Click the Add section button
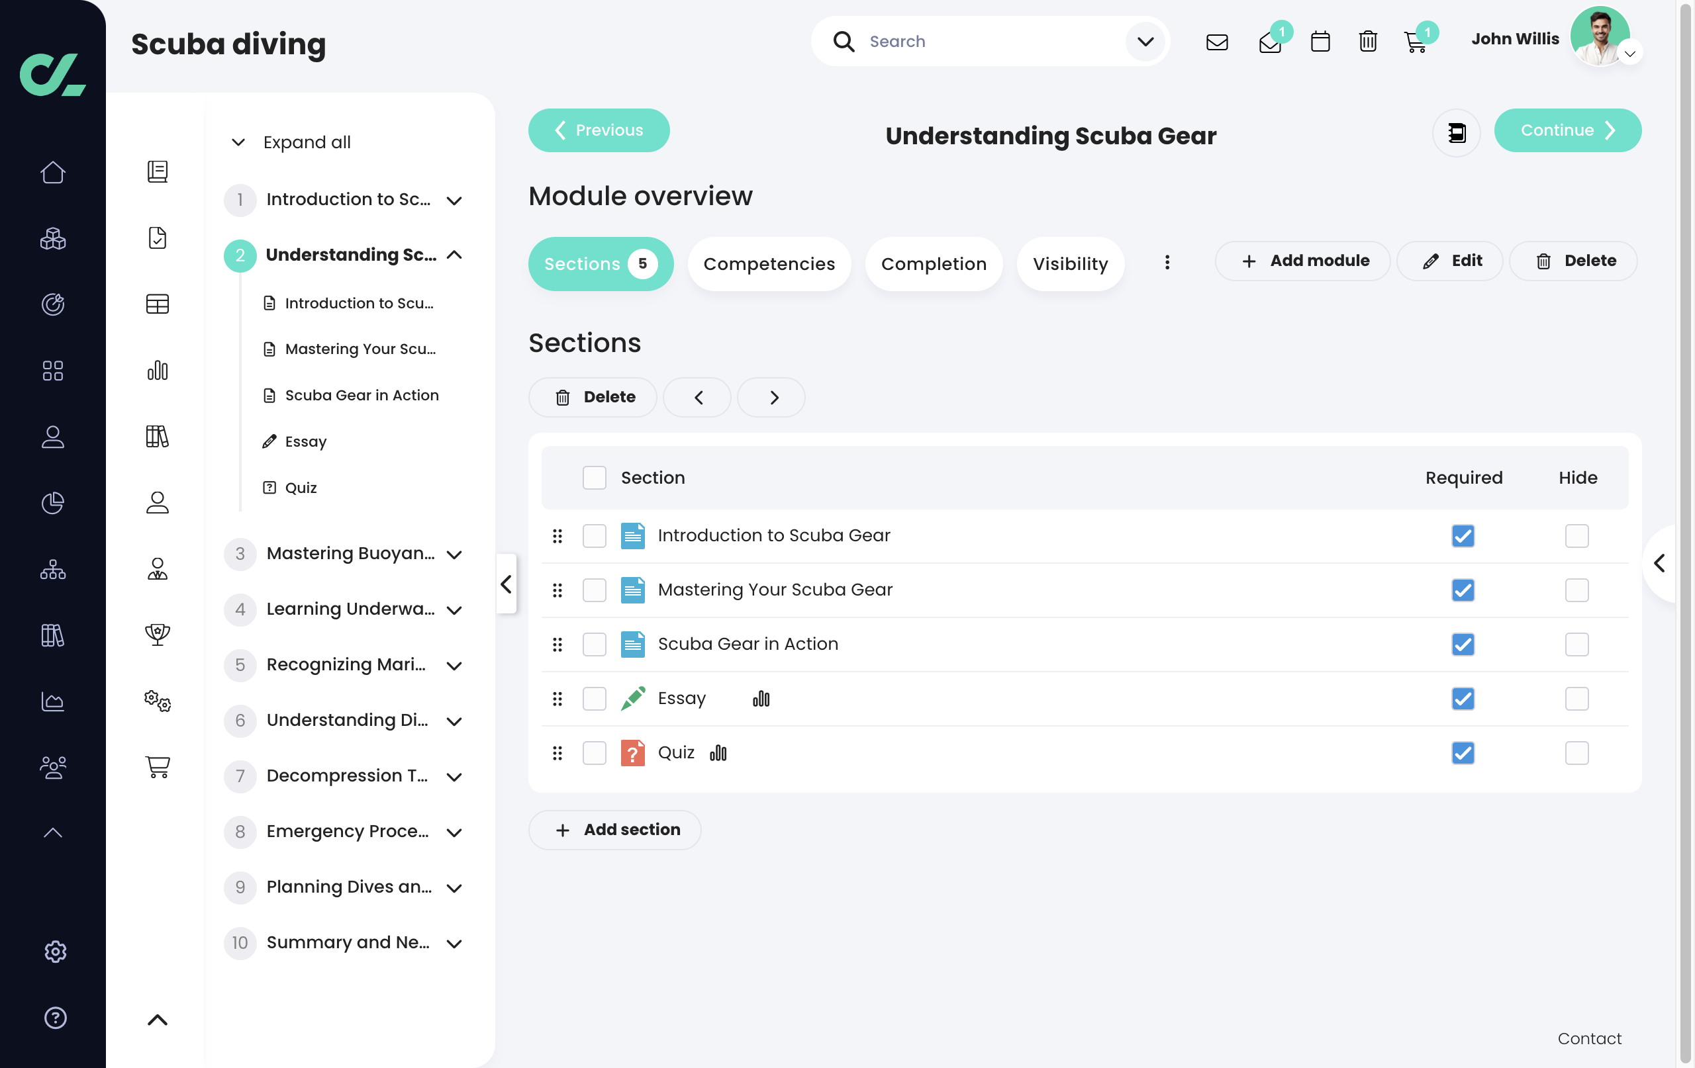The width and height of the screenshot is (1695, 1068). coord(614,830)
